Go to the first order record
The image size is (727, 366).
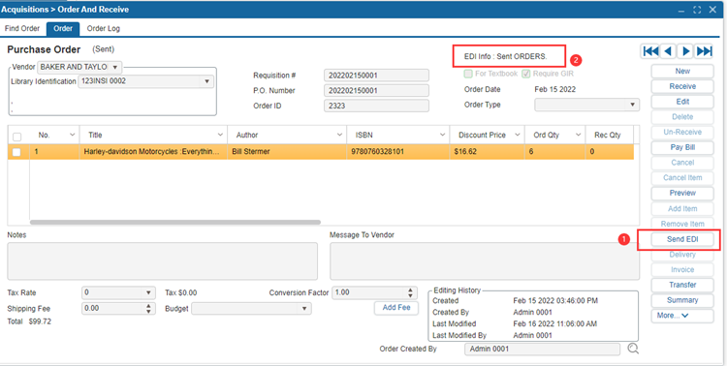(650, 51)
